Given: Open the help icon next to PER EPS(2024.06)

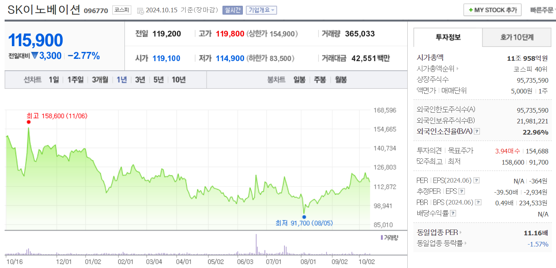Looking at the screenshot, I should point(476,180).
